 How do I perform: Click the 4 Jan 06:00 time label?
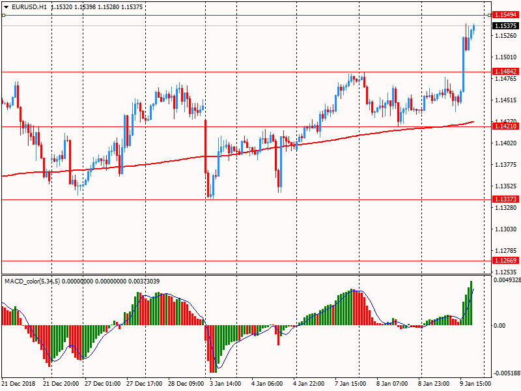tap(267, 384)
